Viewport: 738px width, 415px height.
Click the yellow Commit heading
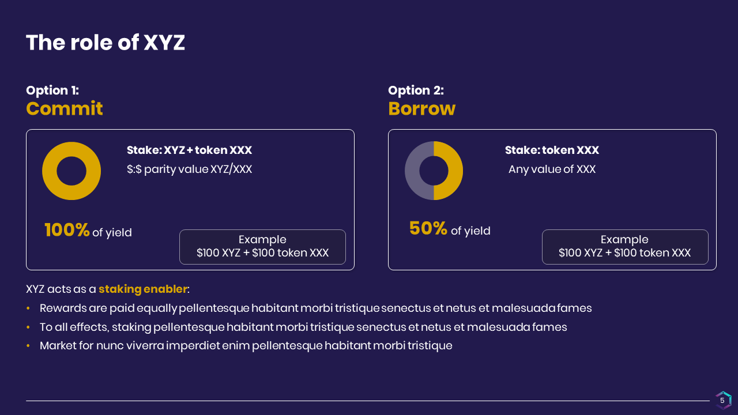[x=65, y=108]
